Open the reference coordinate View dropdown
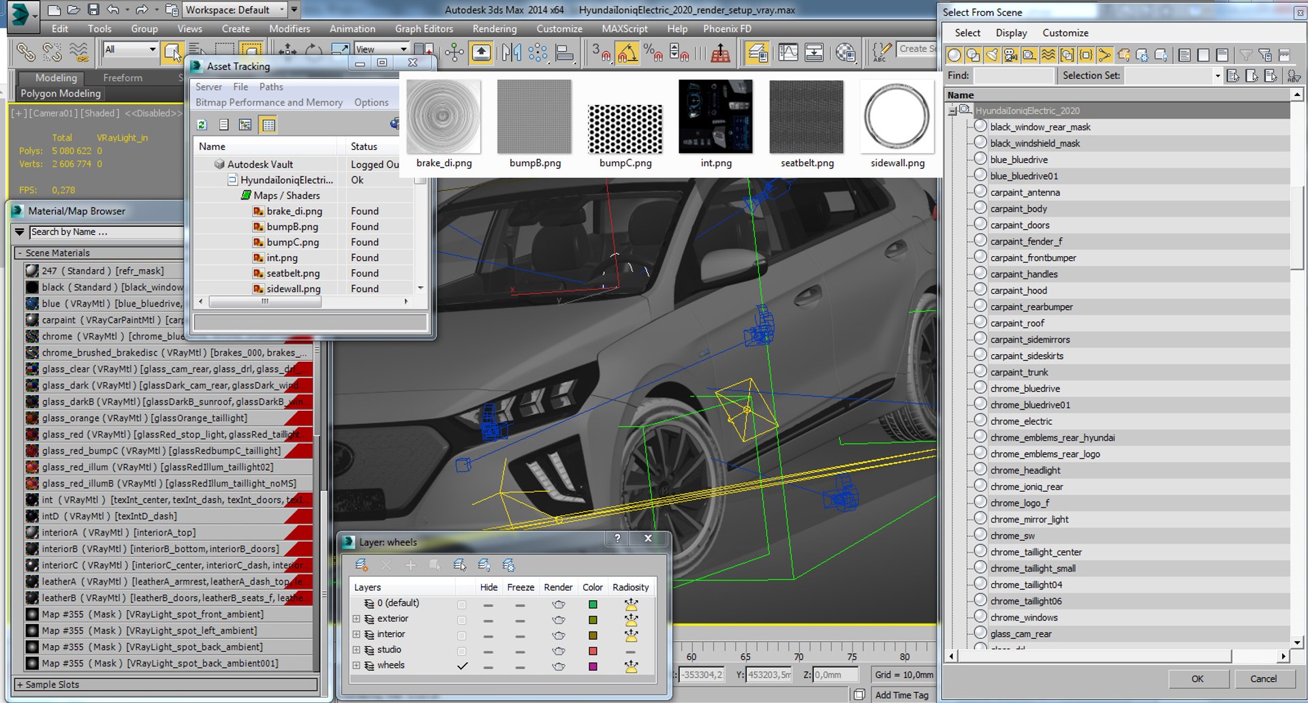1308x703 pixels. [x=381, y=49]
